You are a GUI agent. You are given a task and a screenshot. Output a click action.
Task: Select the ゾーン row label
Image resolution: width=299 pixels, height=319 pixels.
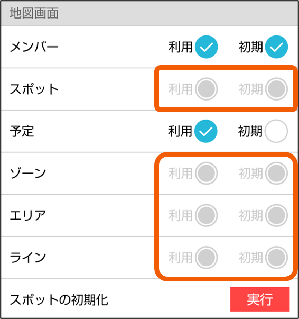28,174
